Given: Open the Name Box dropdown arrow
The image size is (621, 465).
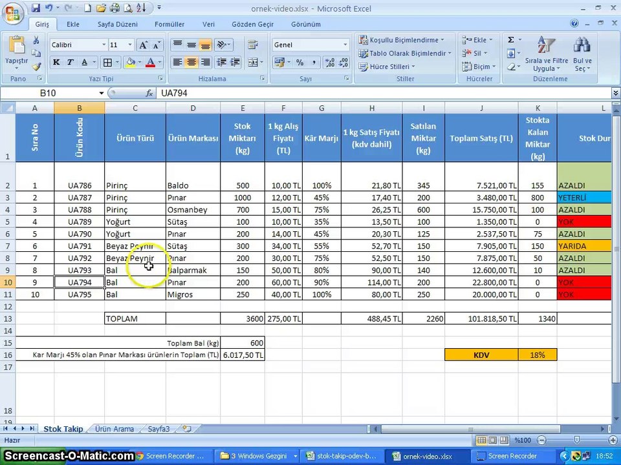Looking at the screenshot, I should click(x=102, y=93).
